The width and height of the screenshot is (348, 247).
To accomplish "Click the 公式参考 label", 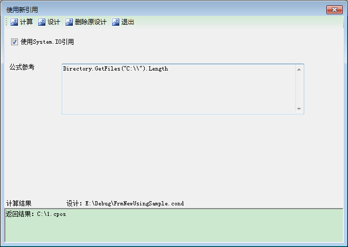I will [x=22, y=67].
